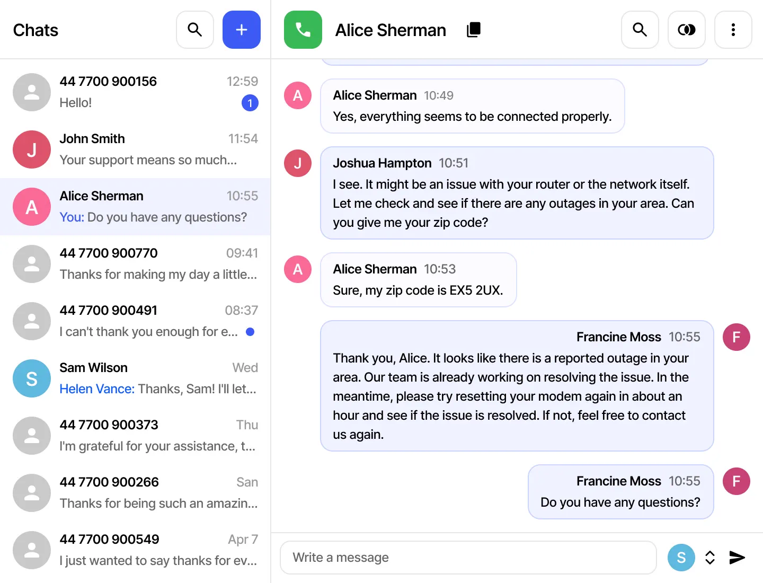Open the Sam Wilson conversation

click(136, 378)
